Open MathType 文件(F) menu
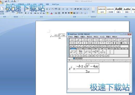The width and height of the screenshot is (135, 95). pos(70,37)
